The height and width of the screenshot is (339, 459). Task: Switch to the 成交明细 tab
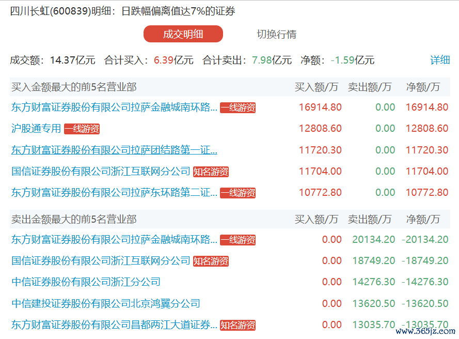point(183,35)
